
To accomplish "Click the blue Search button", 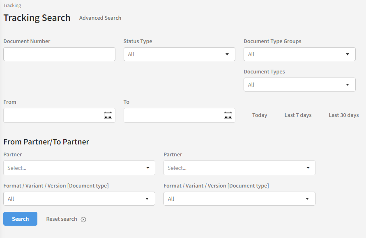I will click(20, 219).
